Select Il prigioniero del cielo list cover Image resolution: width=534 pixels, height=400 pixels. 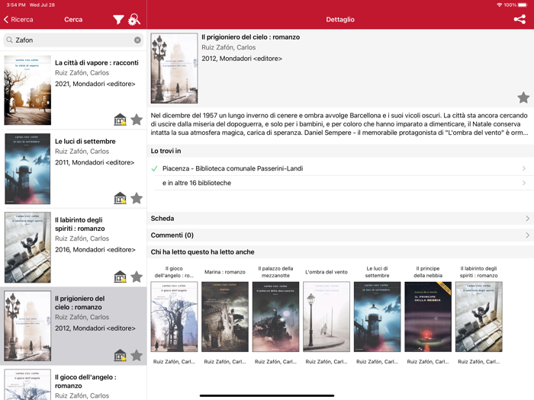27,326
